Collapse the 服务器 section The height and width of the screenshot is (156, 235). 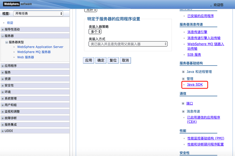[2, 36]
